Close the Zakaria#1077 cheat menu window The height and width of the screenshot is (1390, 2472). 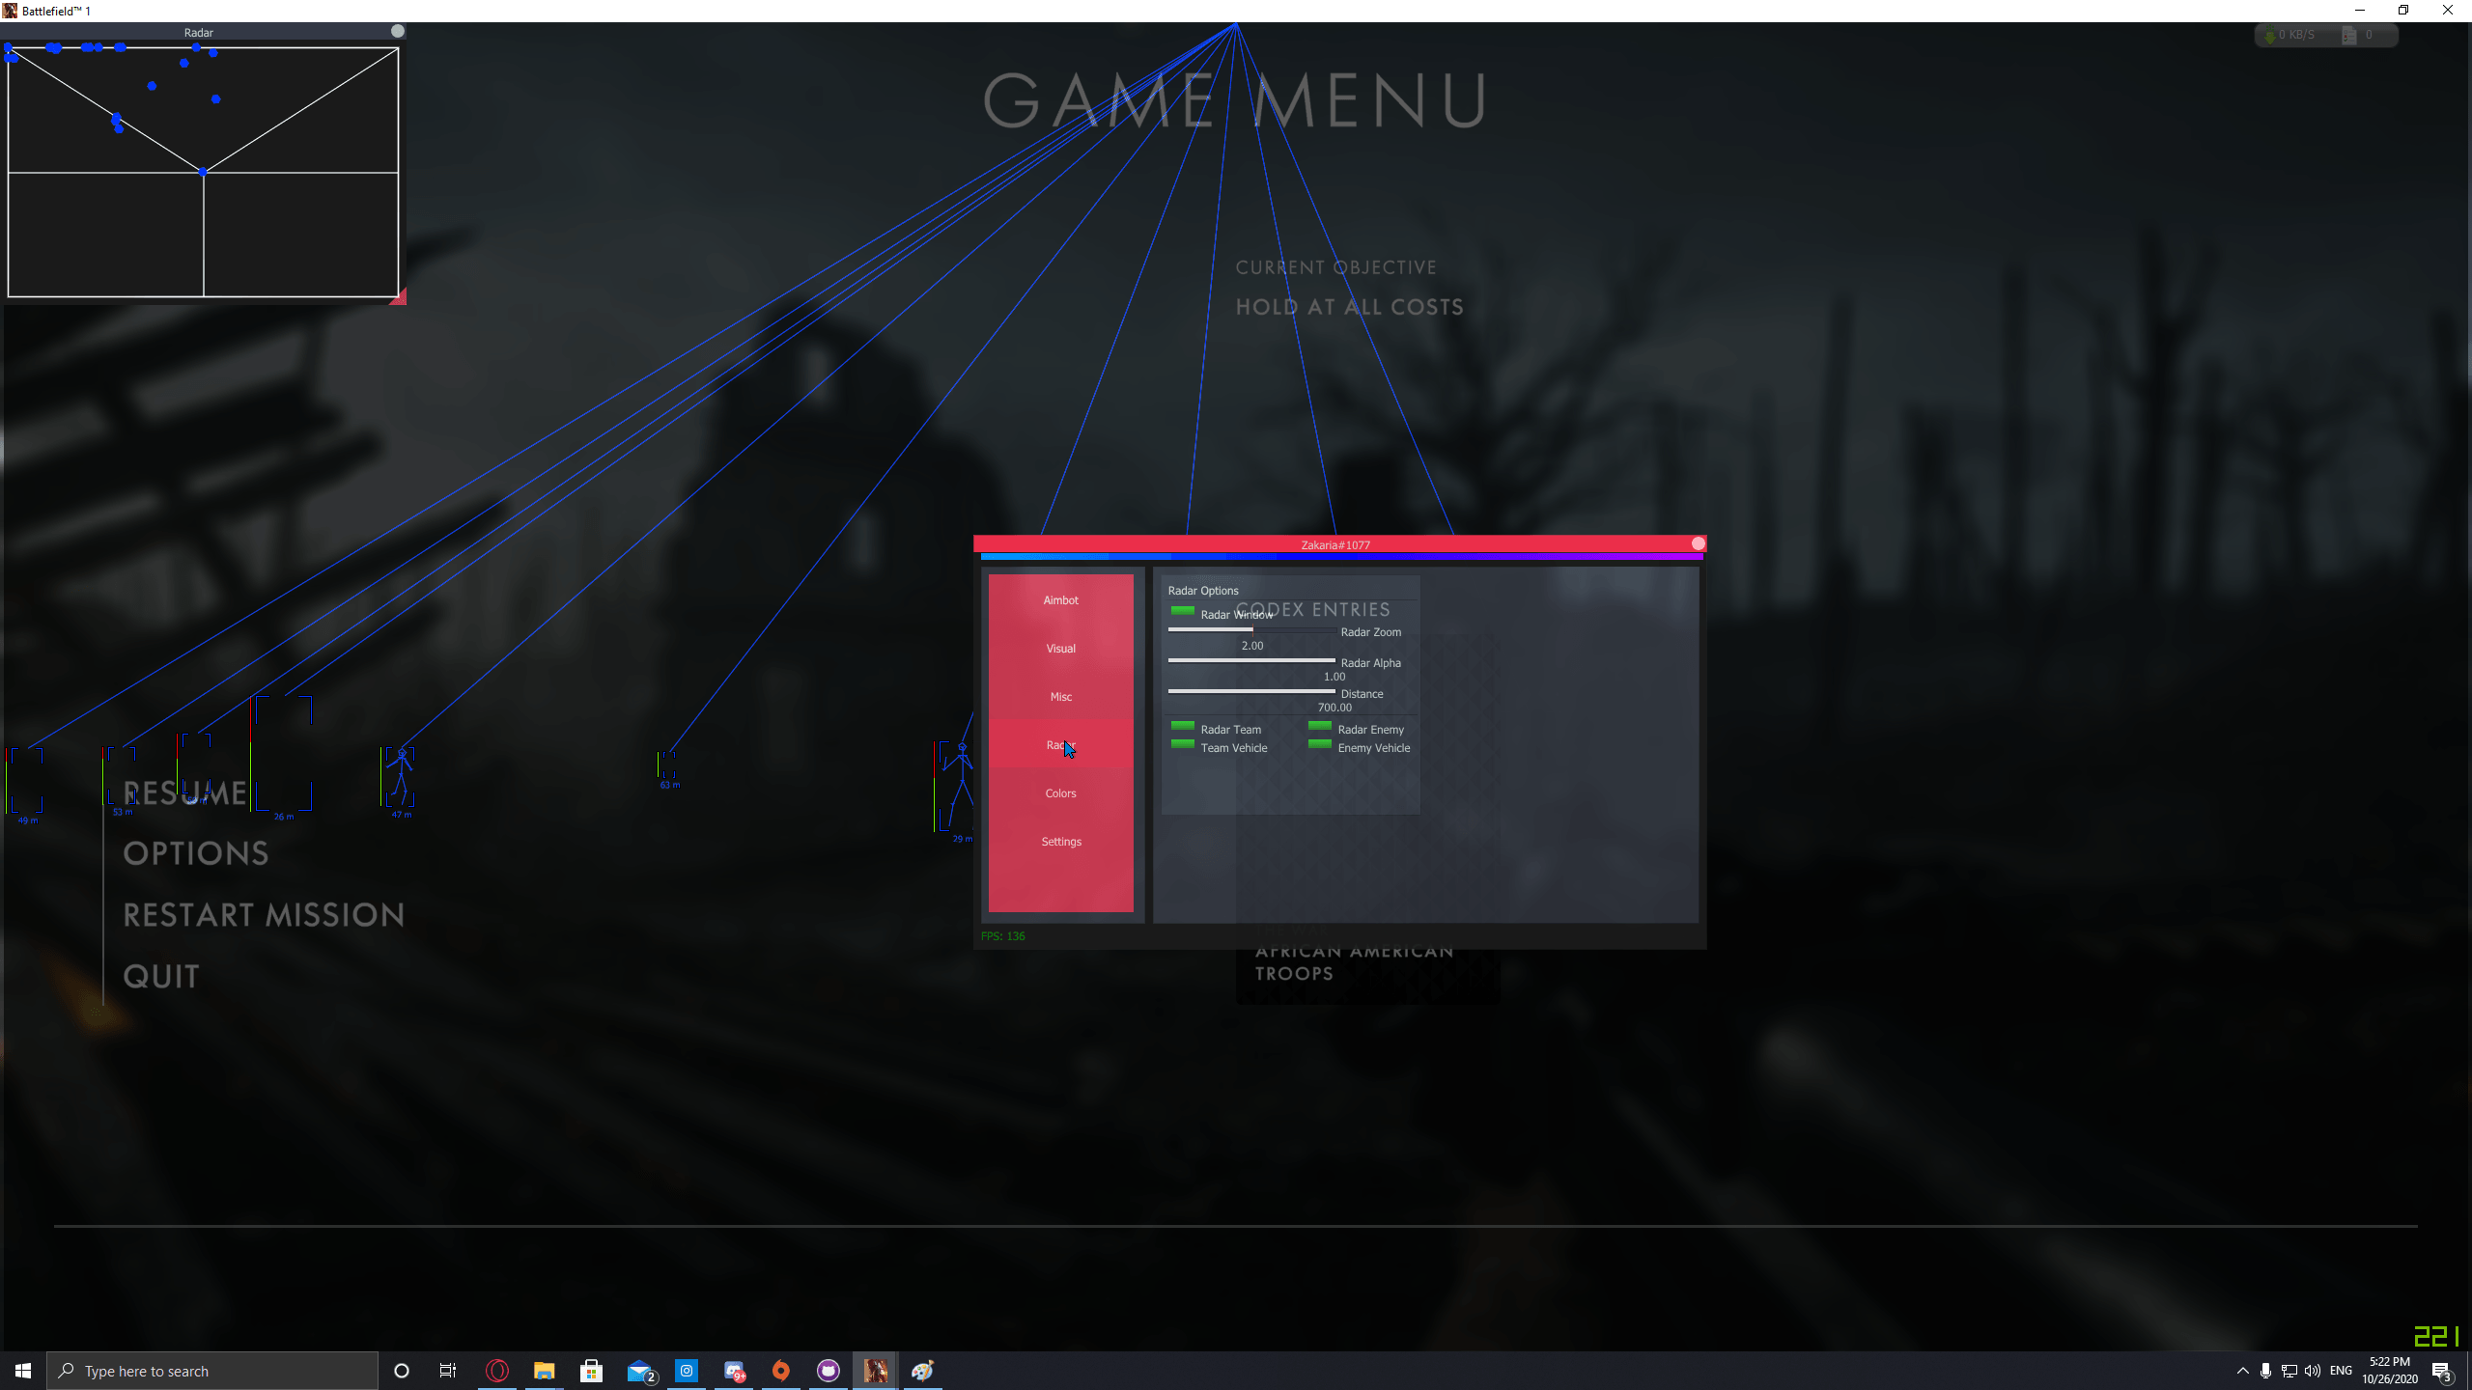[1698, 543]
